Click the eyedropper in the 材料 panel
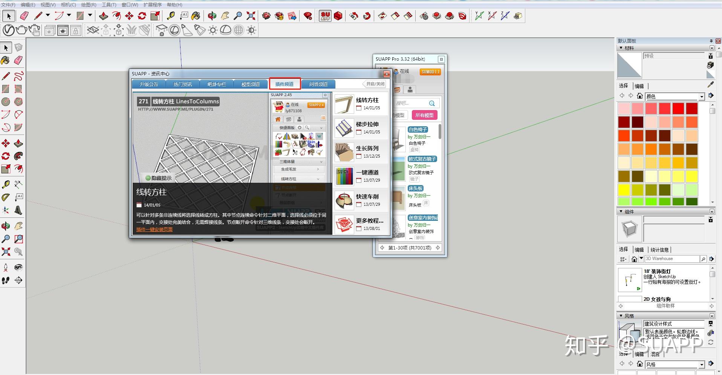 711,85
